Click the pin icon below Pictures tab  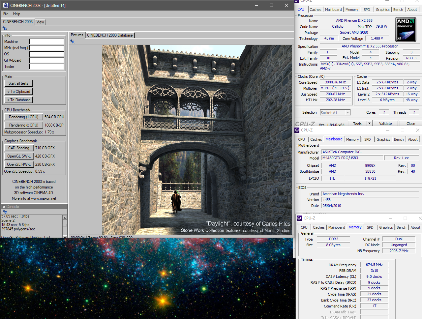coord(72,41)
